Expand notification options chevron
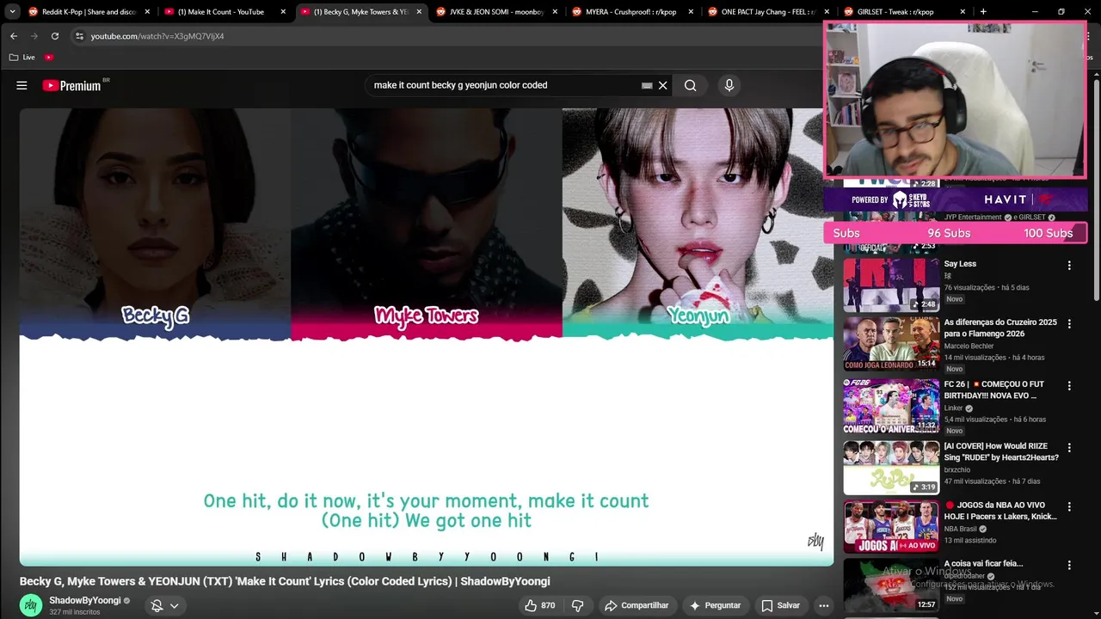The width and height of the screenshot is (1101, 619). click(x=174, y=605)
